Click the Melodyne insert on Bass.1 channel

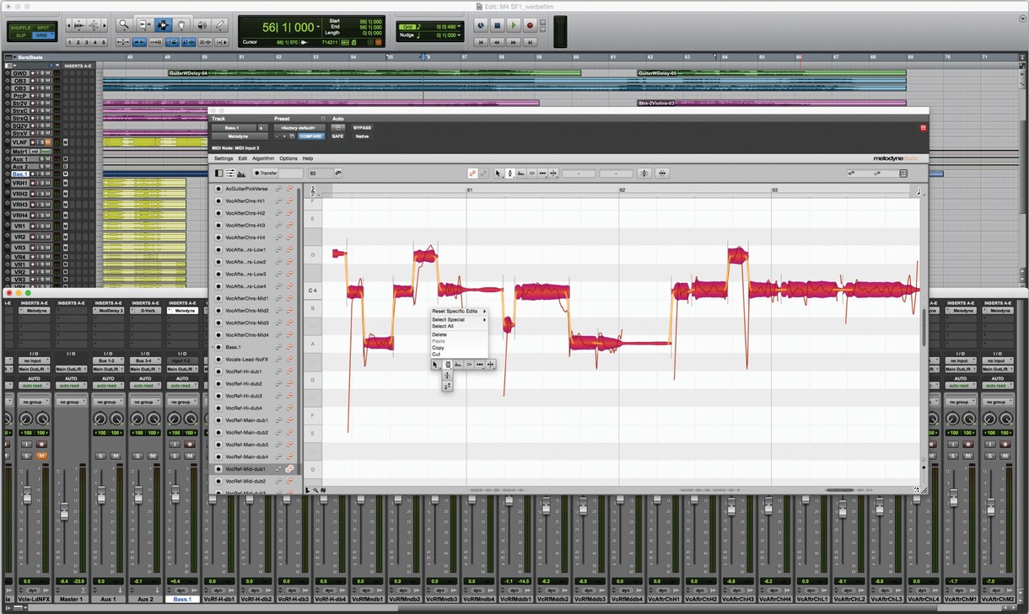[x=182, y=311]
